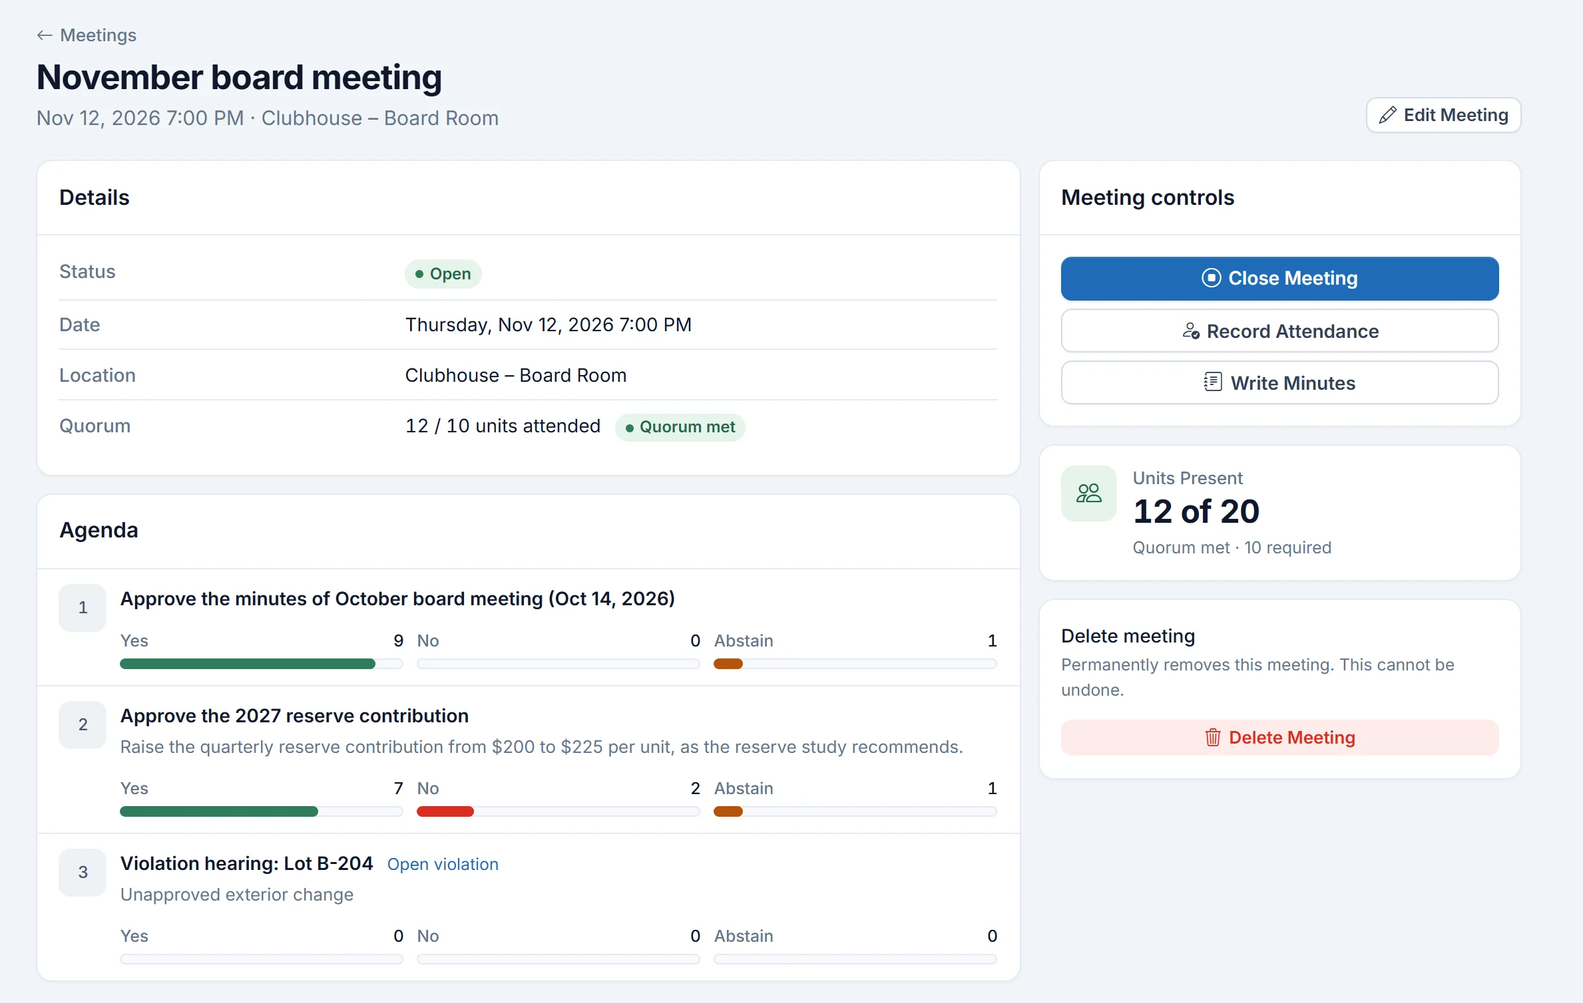The height and width of the screenshot is (1003, 1583).
Task: Click the Abstain bar for October minutes approval
Action: click(855, 664)
